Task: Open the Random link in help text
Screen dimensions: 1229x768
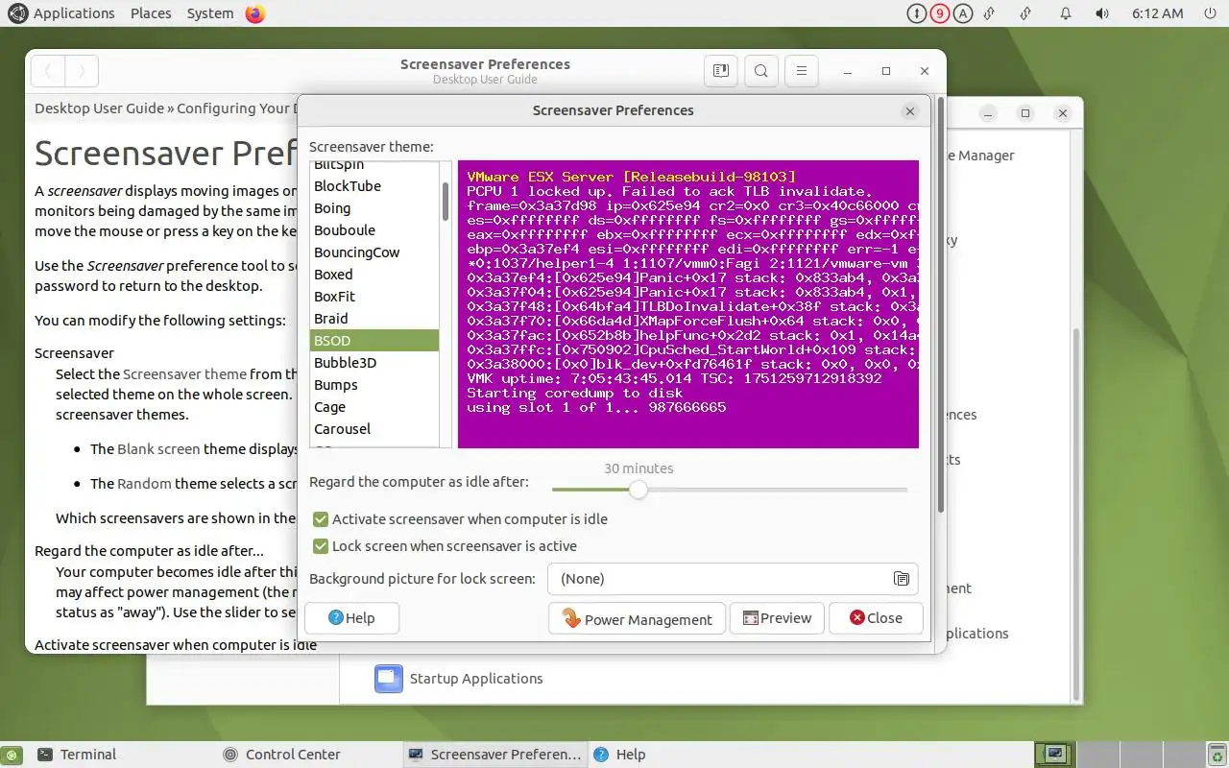Action: [x=143, y=484]
